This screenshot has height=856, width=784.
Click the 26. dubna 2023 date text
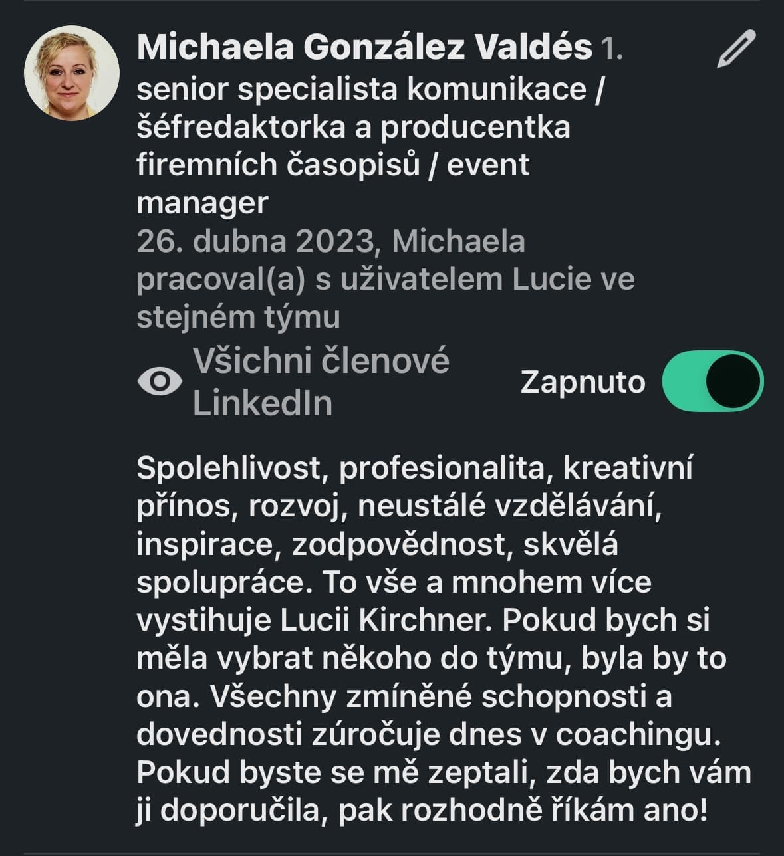(x=255, y=241)
